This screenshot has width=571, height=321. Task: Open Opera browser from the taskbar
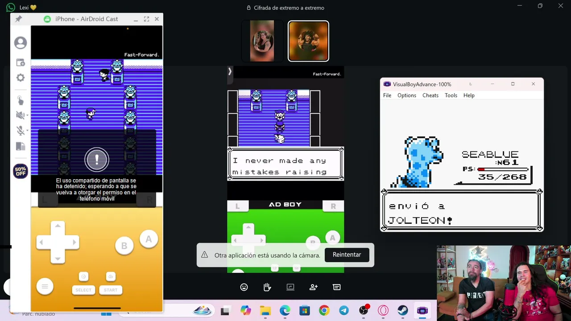383,311
